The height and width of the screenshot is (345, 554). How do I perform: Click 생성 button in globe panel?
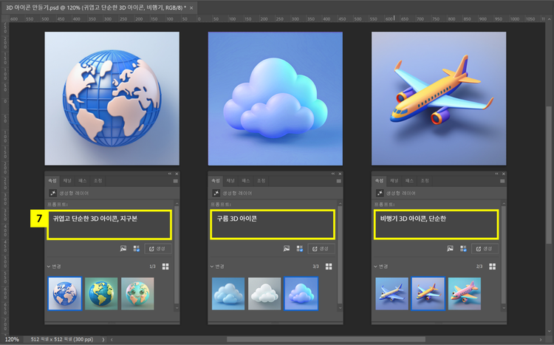pyautogui.click(x=158, y=249)
